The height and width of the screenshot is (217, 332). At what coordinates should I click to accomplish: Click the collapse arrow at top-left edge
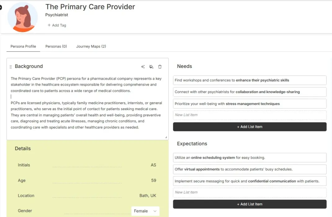click(x=1, y=7)
